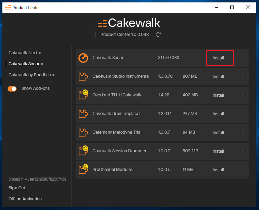Select Cakewalk by BandLab in the sidebar

pyautogui.click(x=30, y=75)
